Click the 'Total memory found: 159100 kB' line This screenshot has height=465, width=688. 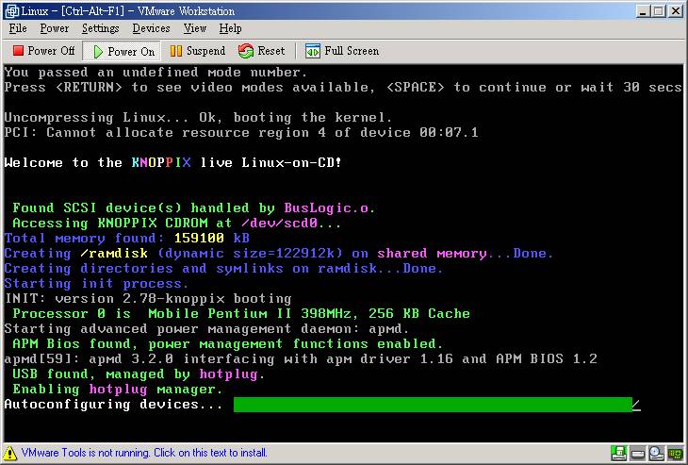(127, 238)
